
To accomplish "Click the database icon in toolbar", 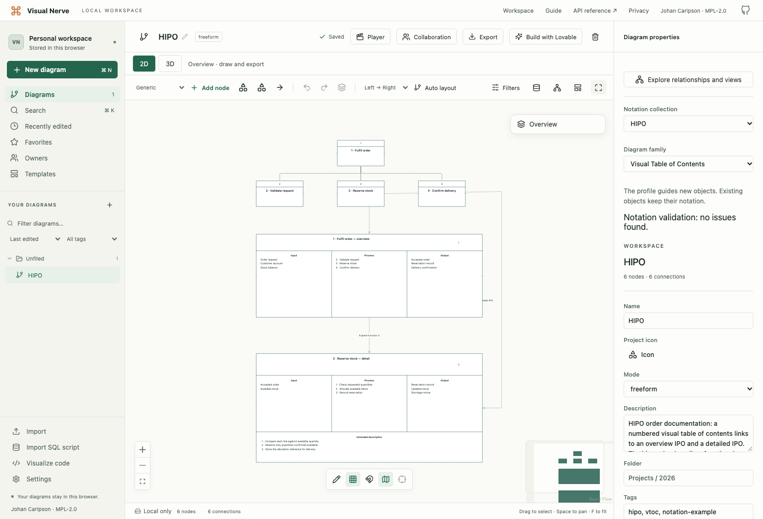I will pos(536,88).
